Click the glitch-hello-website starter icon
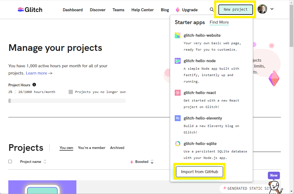The height and width of the screenshot is (194, 294). (177, 35)
